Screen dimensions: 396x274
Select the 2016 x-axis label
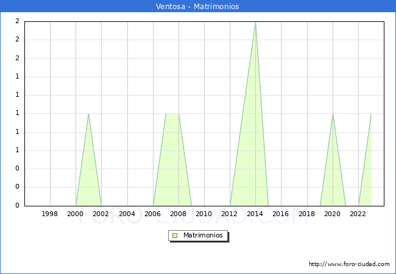coord(281,214)
